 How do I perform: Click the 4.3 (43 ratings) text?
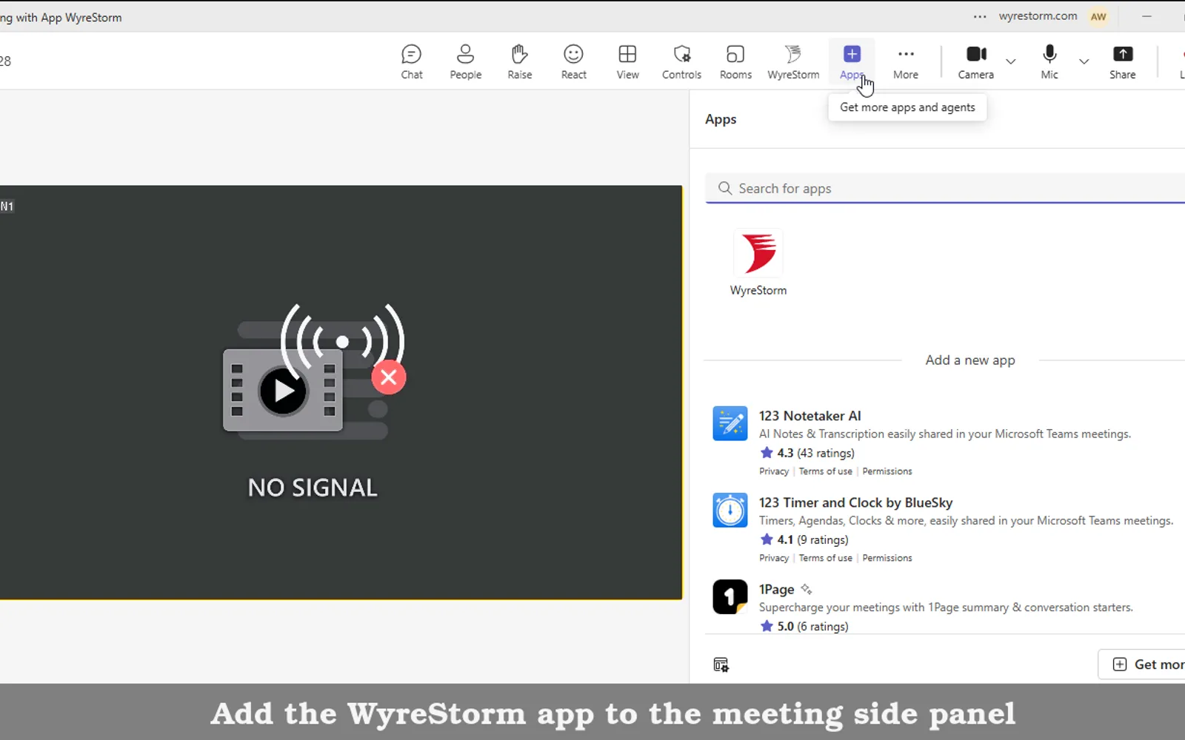(x=815, y=453)
